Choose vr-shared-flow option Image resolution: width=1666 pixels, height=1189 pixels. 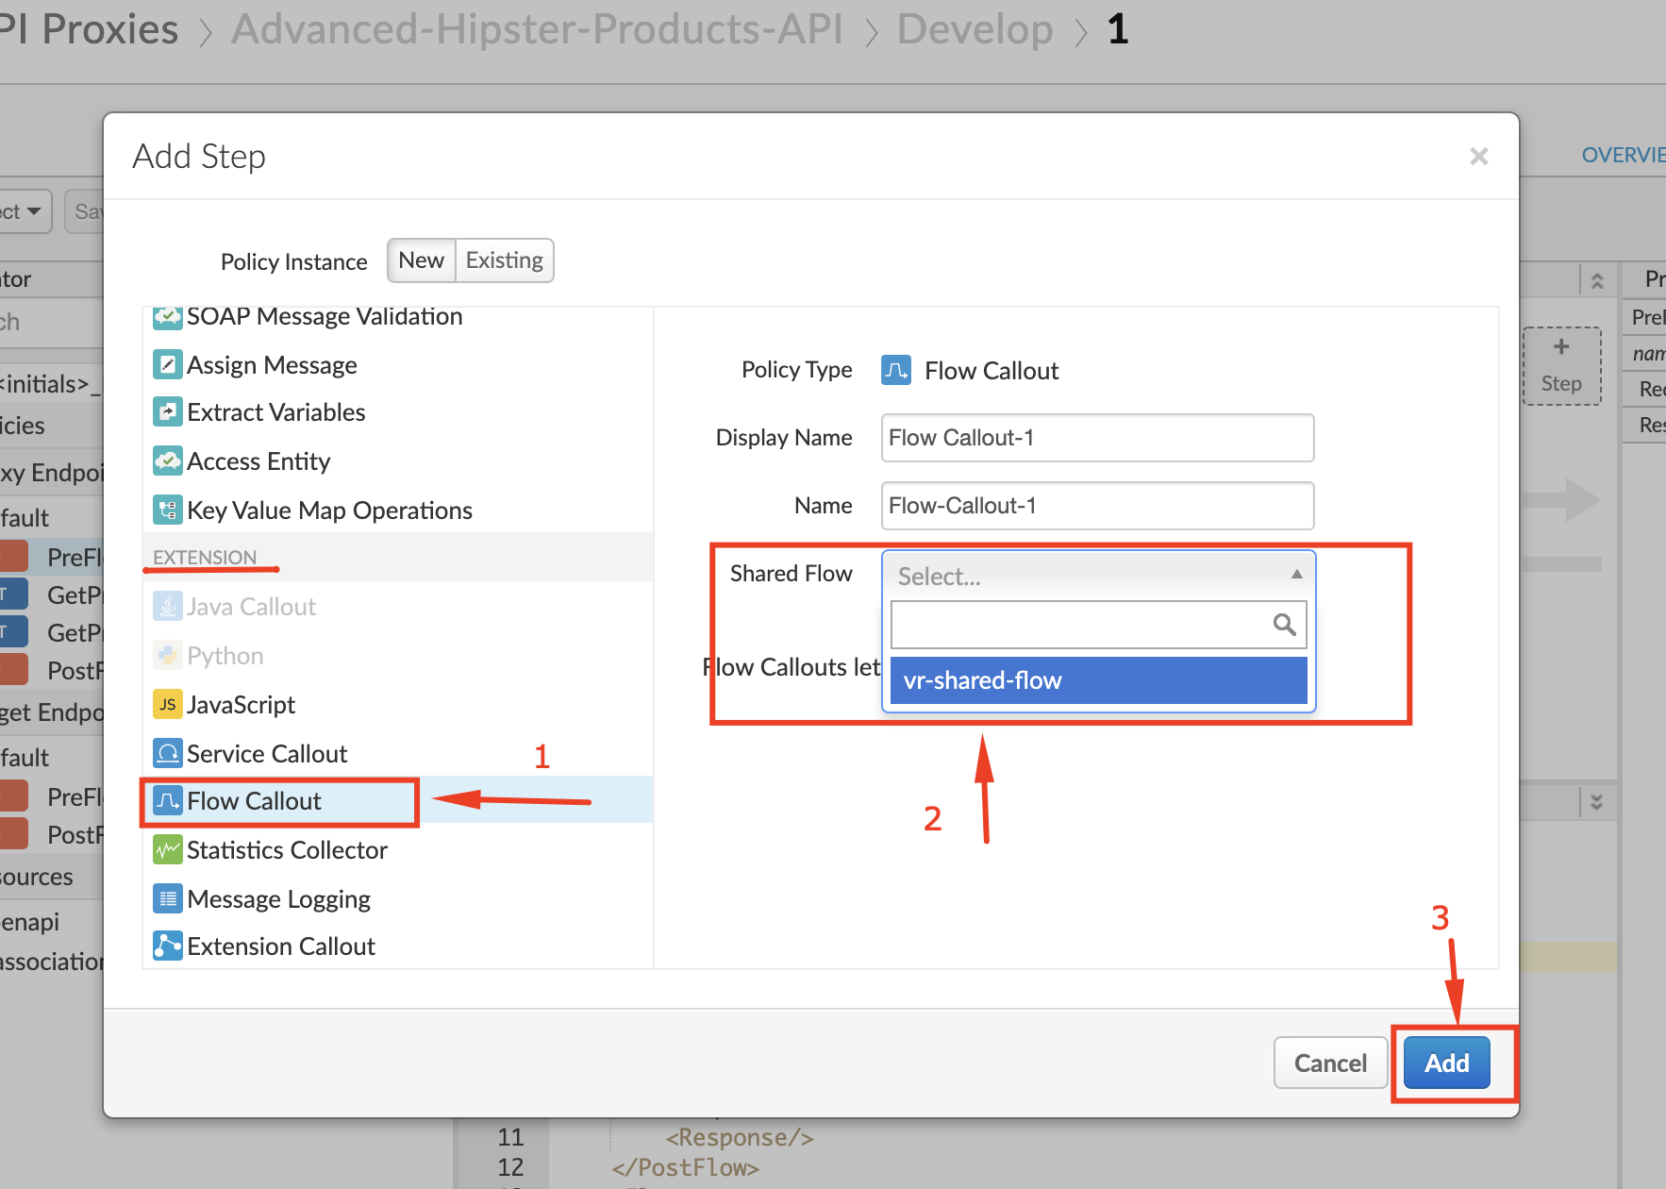(x=1098, y=680)
